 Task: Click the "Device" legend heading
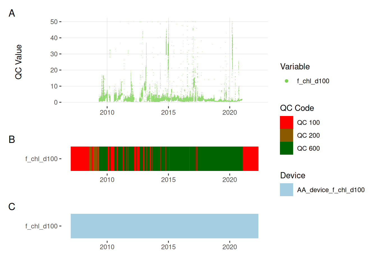[293, 175]
